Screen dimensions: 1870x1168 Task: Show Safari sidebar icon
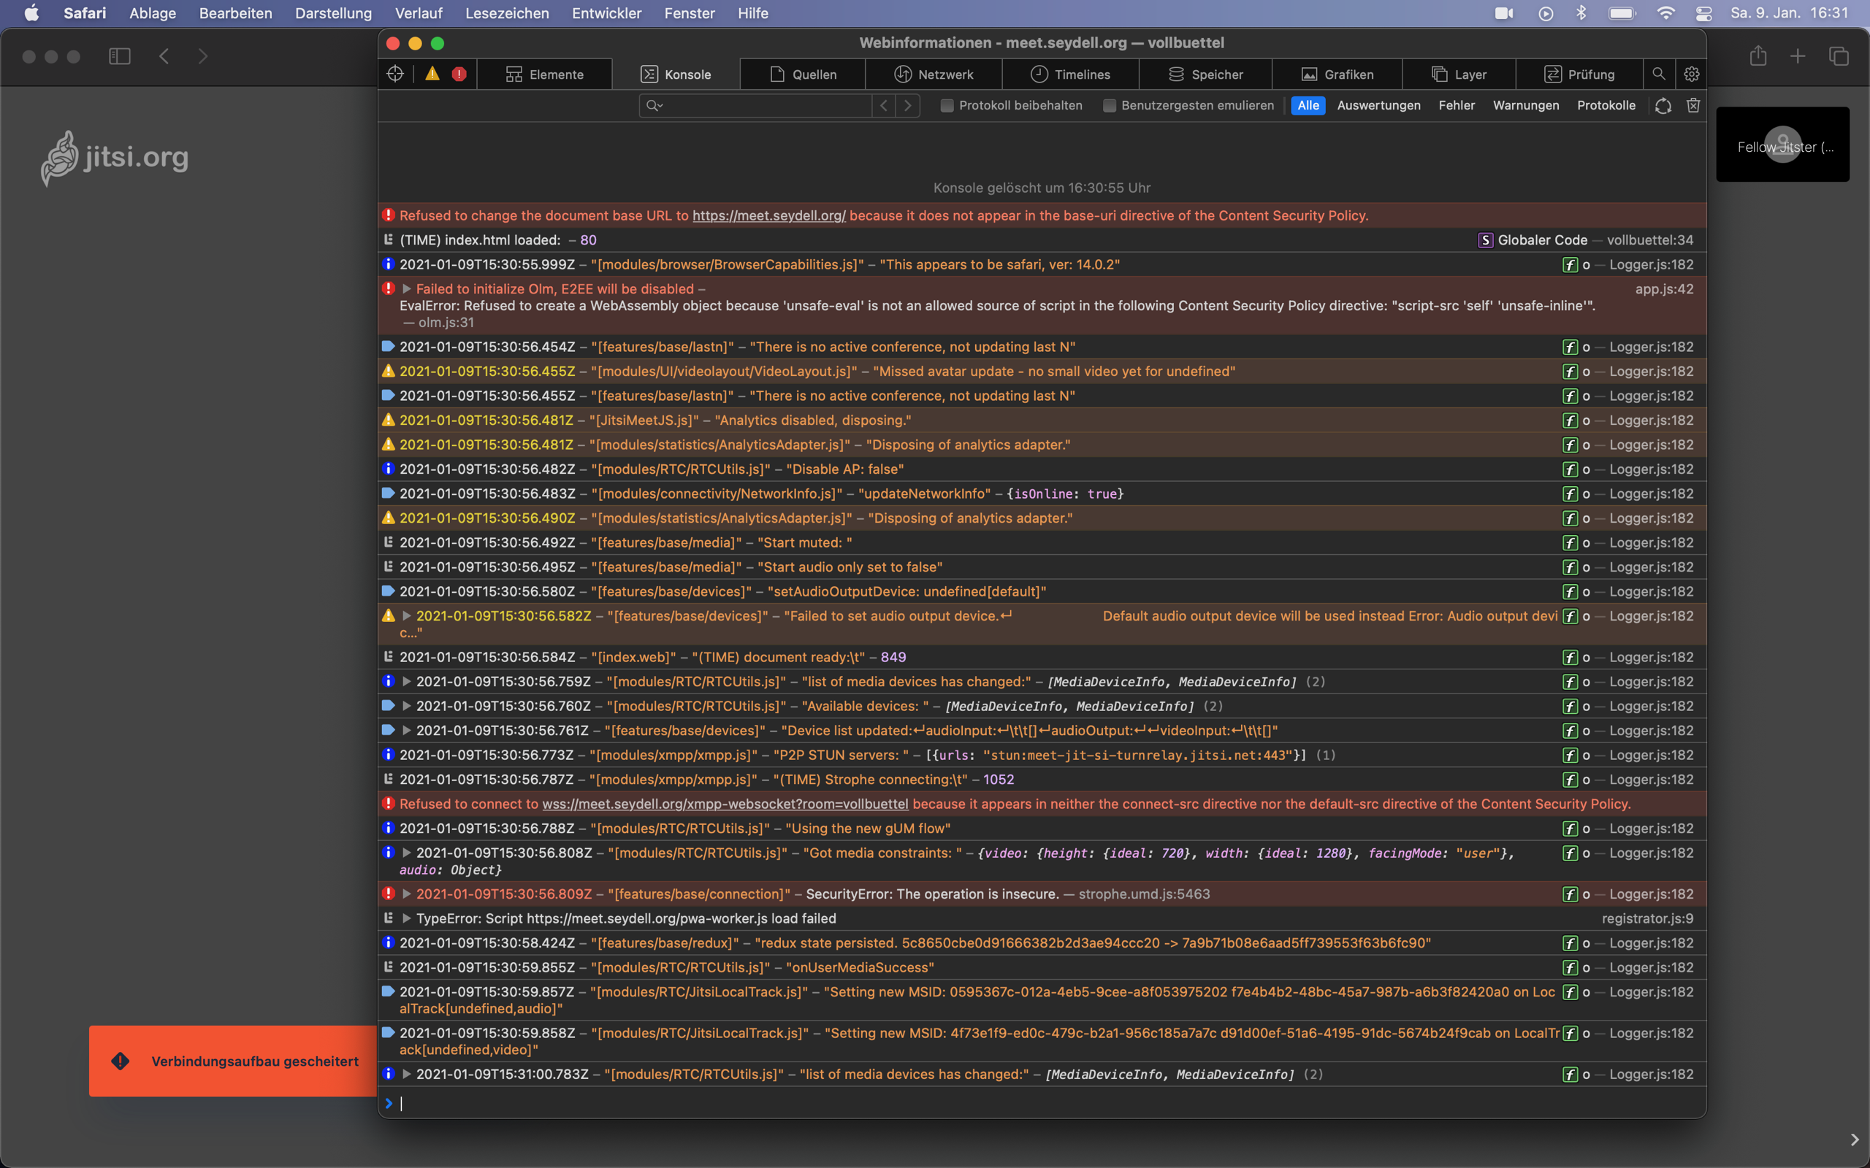[x=120, y=56]
